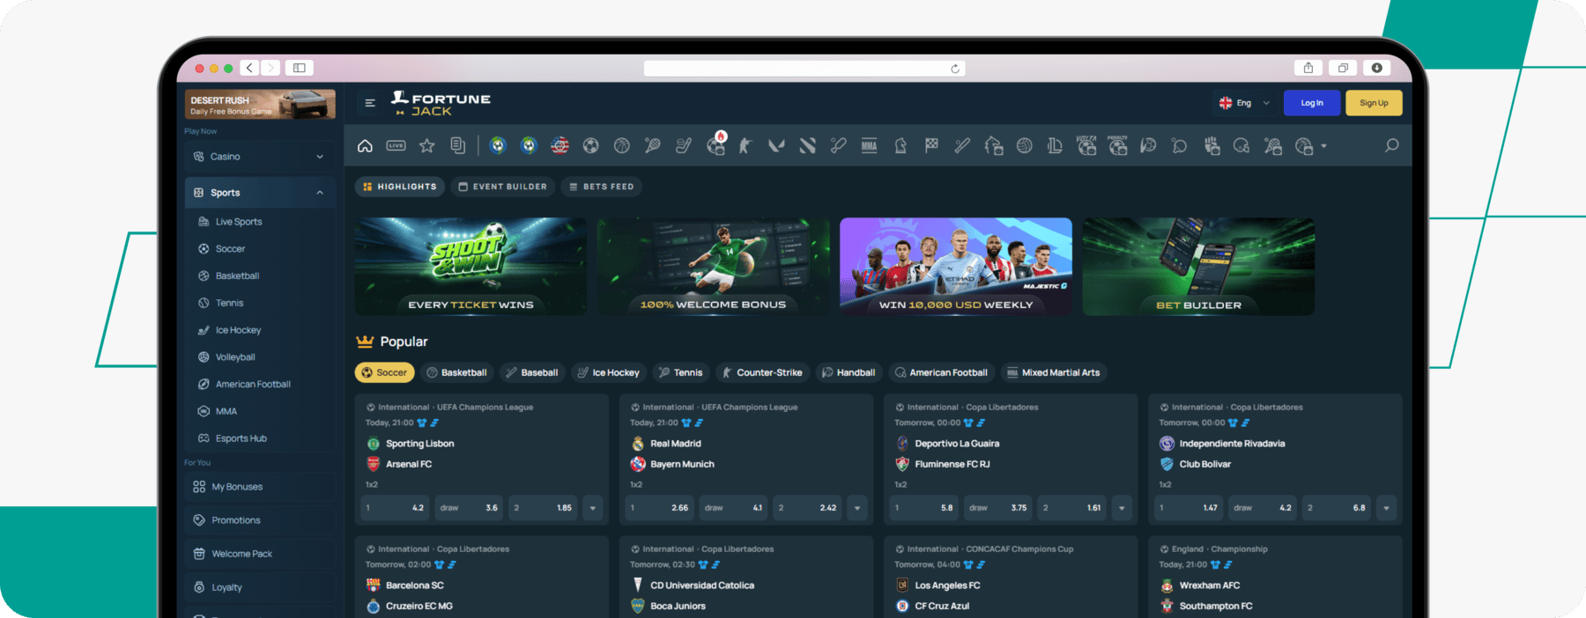Bet on Sporting Lisbon at odds 4.2
1586x618 pixels.
click(396, 508)
